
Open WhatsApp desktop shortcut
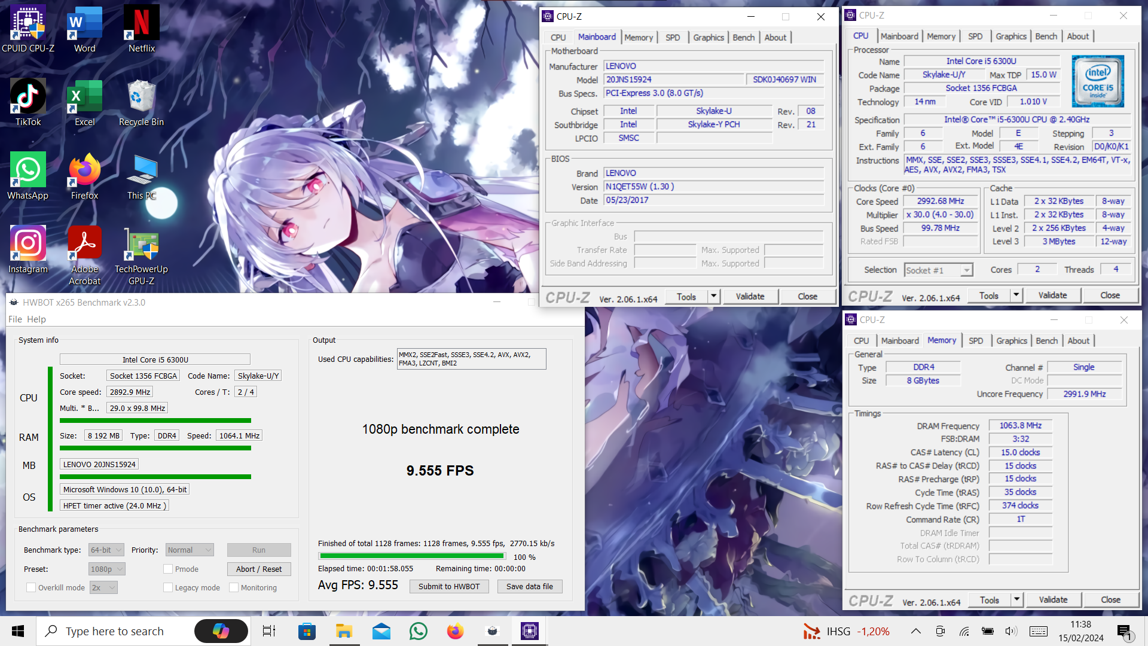click(28, 176)
